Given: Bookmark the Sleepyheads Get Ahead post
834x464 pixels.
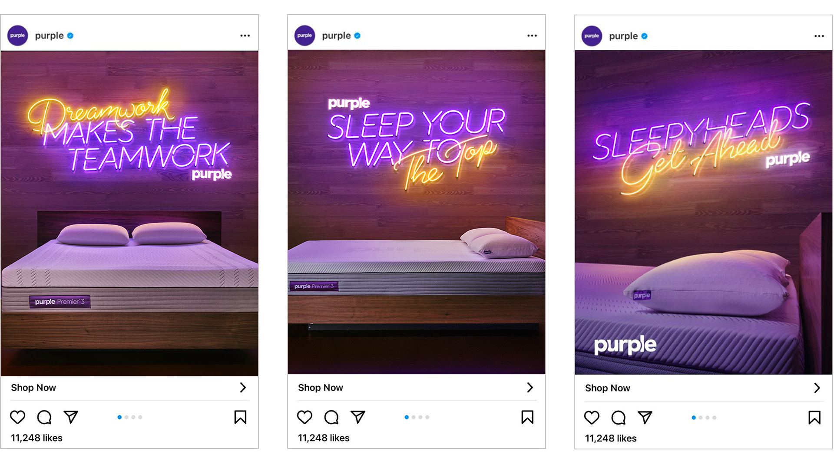Looking at the screenshot, I should (814, 418).
